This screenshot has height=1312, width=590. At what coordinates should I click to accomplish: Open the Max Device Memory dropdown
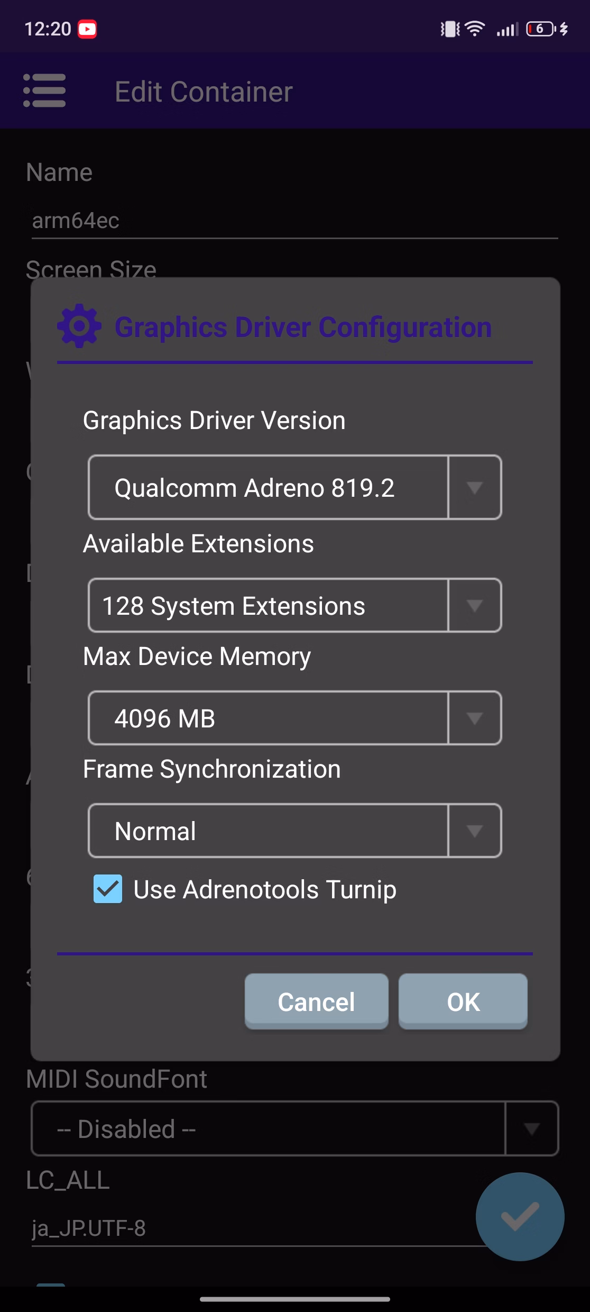point(294,718)
